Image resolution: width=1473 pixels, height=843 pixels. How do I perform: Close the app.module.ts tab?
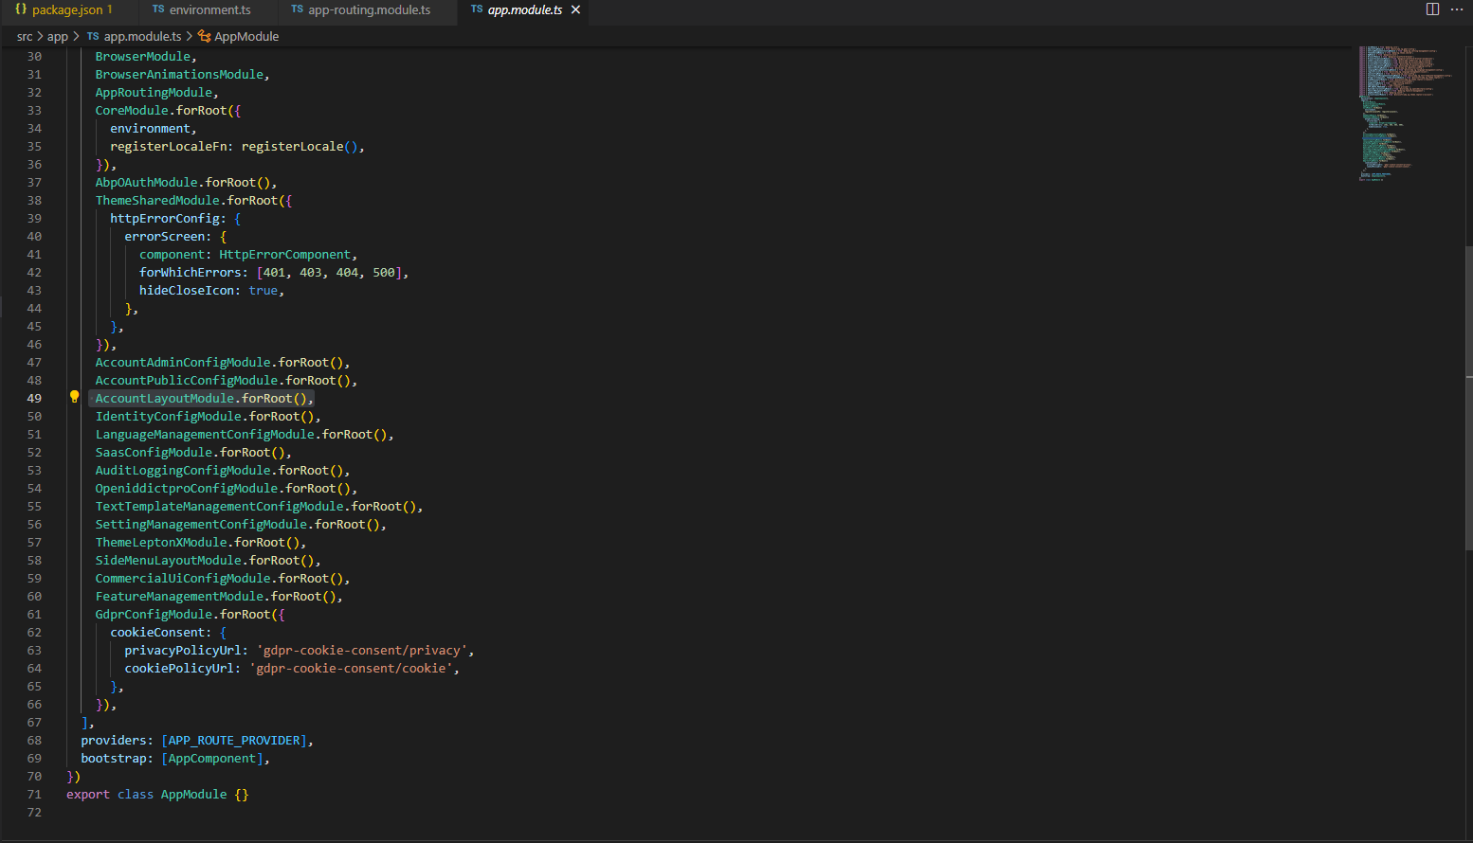point(575,9)
